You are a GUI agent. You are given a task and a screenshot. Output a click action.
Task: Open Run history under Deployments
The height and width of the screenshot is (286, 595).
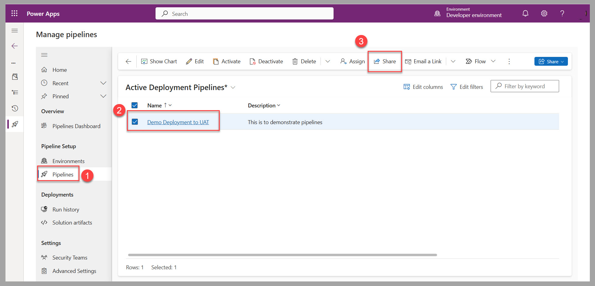tap(66, 209)
